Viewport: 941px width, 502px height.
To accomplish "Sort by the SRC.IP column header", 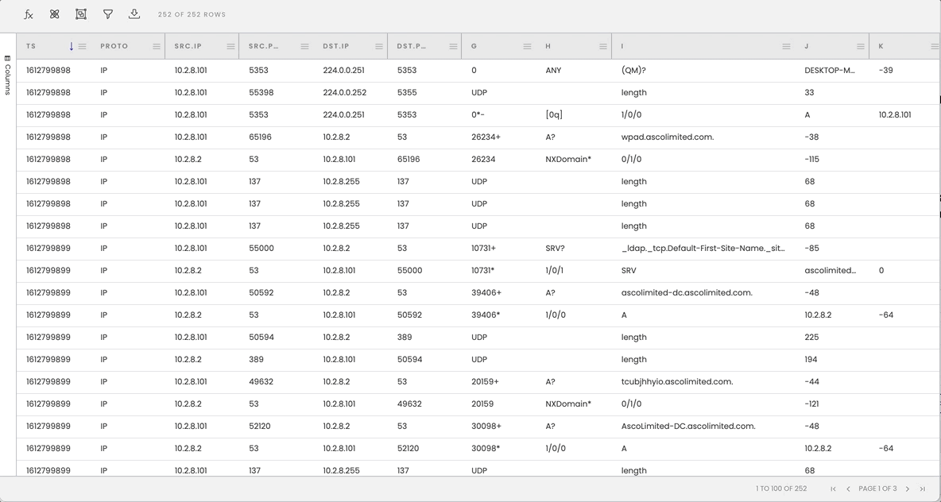I will click(x=187, y=46).
